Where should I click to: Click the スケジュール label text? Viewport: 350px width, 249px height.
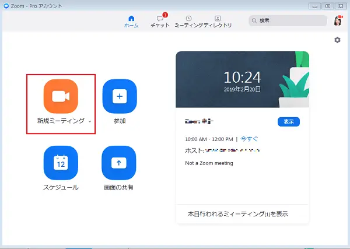point(61,187)
